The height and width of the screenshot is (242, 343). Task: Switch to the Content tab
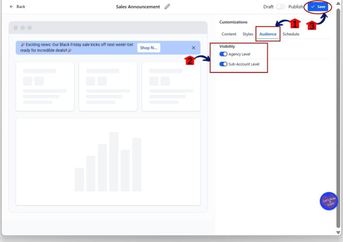click(x=229, y=34)
